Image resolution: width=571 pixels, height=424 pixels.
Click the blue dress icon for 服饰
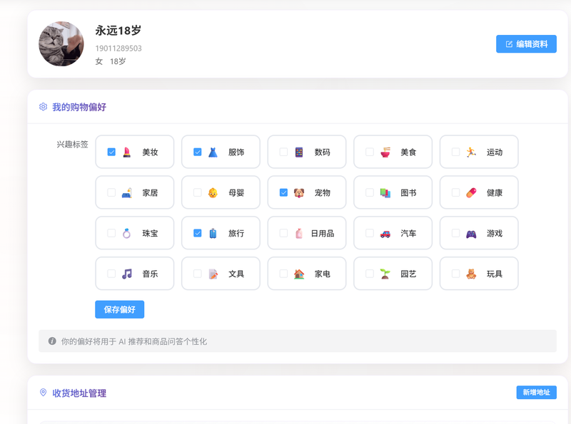click(213, 152)
